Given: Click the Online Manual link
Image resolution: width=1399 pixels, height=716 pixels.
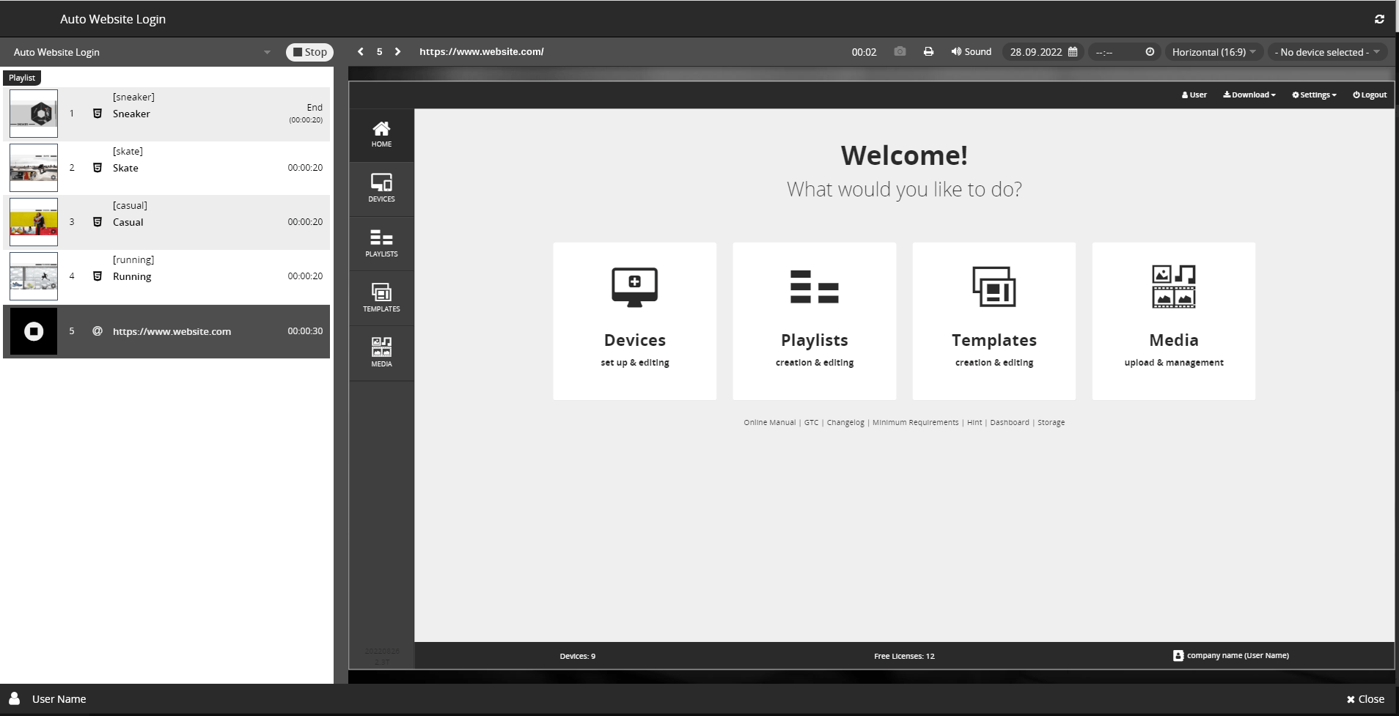Looking at the screenshot, I should click(769, 422).
